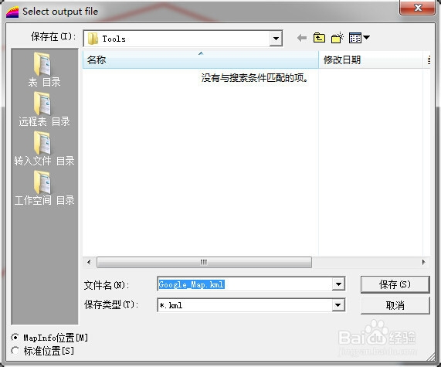Click the Google_Map.kml filename field
This screenshot has width=441, height=367.
pyautogui.click(x=245, y=284)
